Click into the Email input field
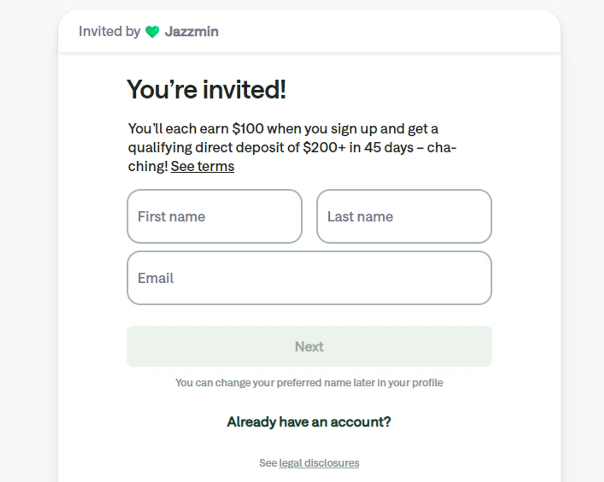 pyautogui.click(x=309, y=278)
